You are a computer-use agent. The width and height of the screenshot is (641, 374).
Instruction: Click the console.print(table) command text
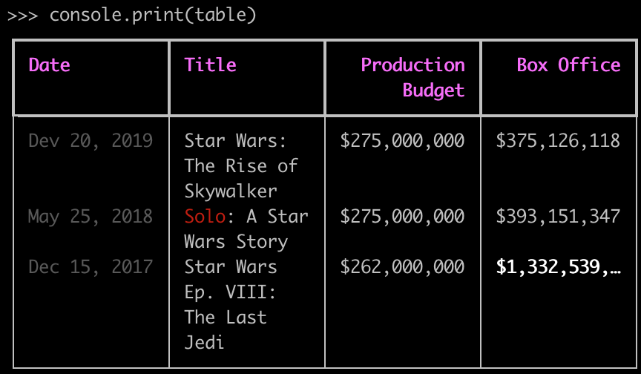(x=153, y=15)
